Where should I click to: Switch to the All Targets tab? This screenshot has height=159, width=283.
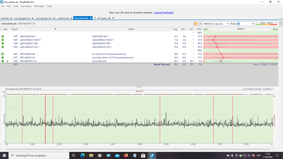pos(102,18)
